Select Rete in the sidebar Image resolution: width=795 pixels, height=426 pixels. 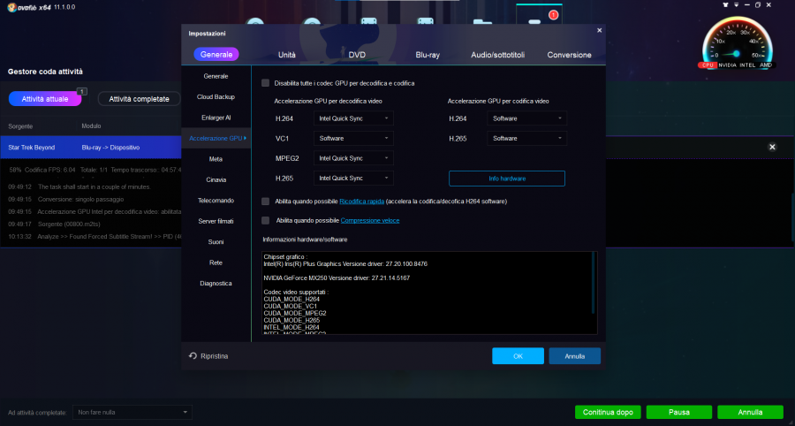(x=216, y=262)
